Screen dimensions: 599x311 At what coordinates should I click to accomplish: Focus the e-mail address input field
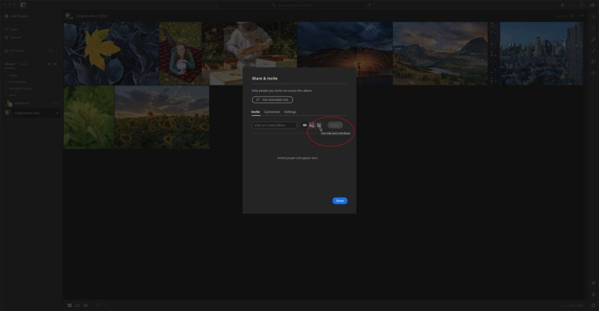pyautogui.click(x=274, y=125)
